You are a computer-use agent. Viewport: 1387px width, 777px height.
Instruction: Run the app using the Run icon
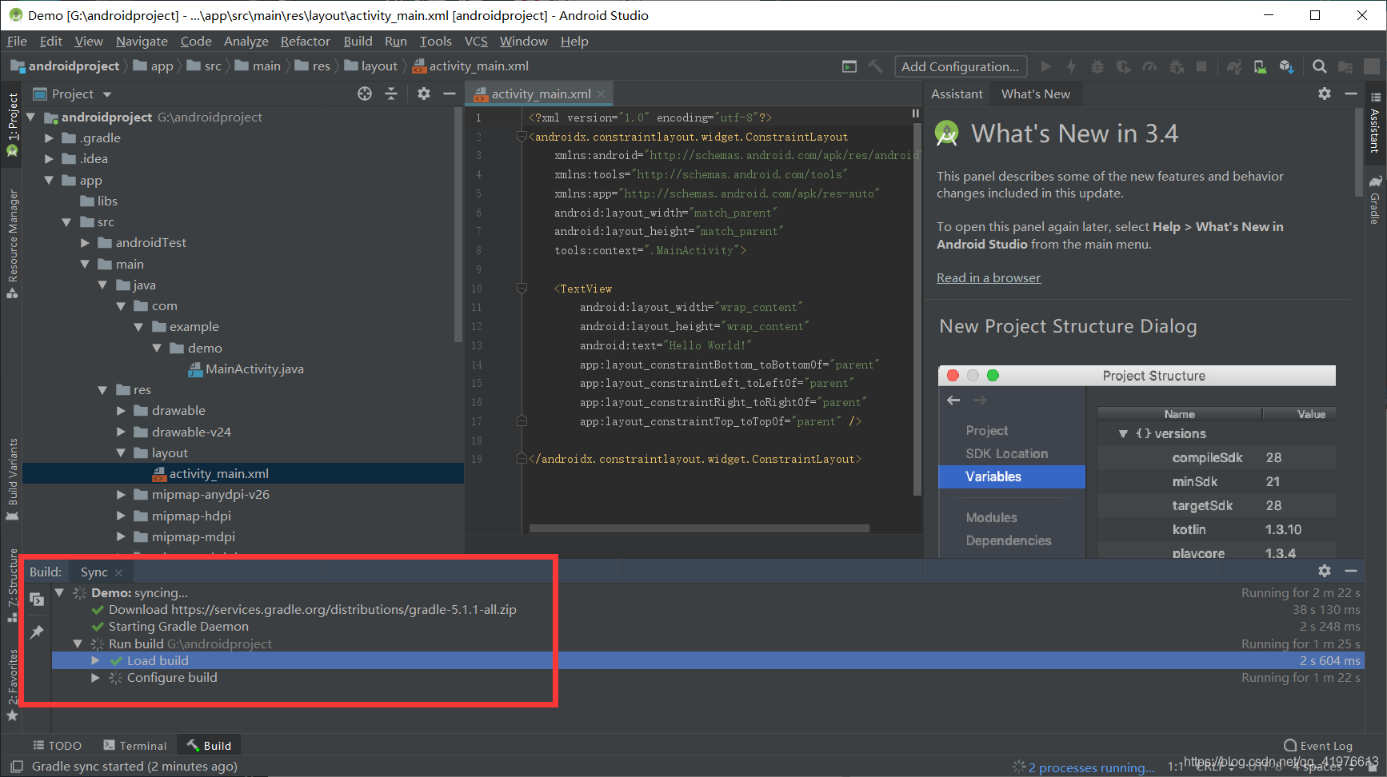point(1046,66)
